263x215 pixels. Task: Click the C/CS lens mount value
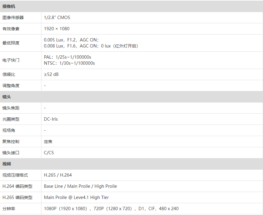(x=49, y=153)
